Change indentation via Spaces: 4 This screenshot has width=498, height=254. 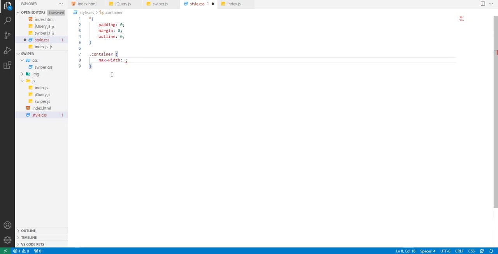tap(428, 251)
